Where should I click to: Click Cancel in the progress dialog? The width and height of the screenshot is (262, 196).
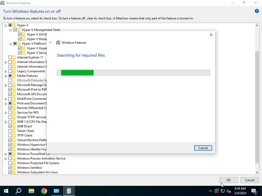[203, 148]
